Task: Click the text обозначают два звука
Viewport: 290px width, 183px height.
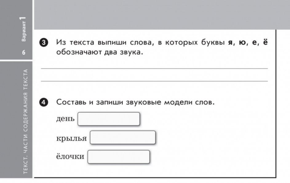Action: click(x=100, y=52)
